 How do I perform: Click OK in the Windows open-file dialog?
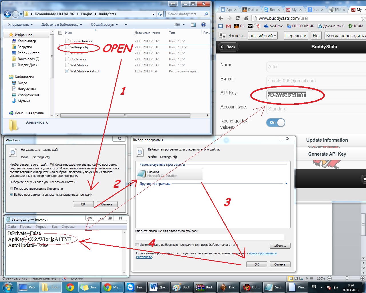point(83,204)
